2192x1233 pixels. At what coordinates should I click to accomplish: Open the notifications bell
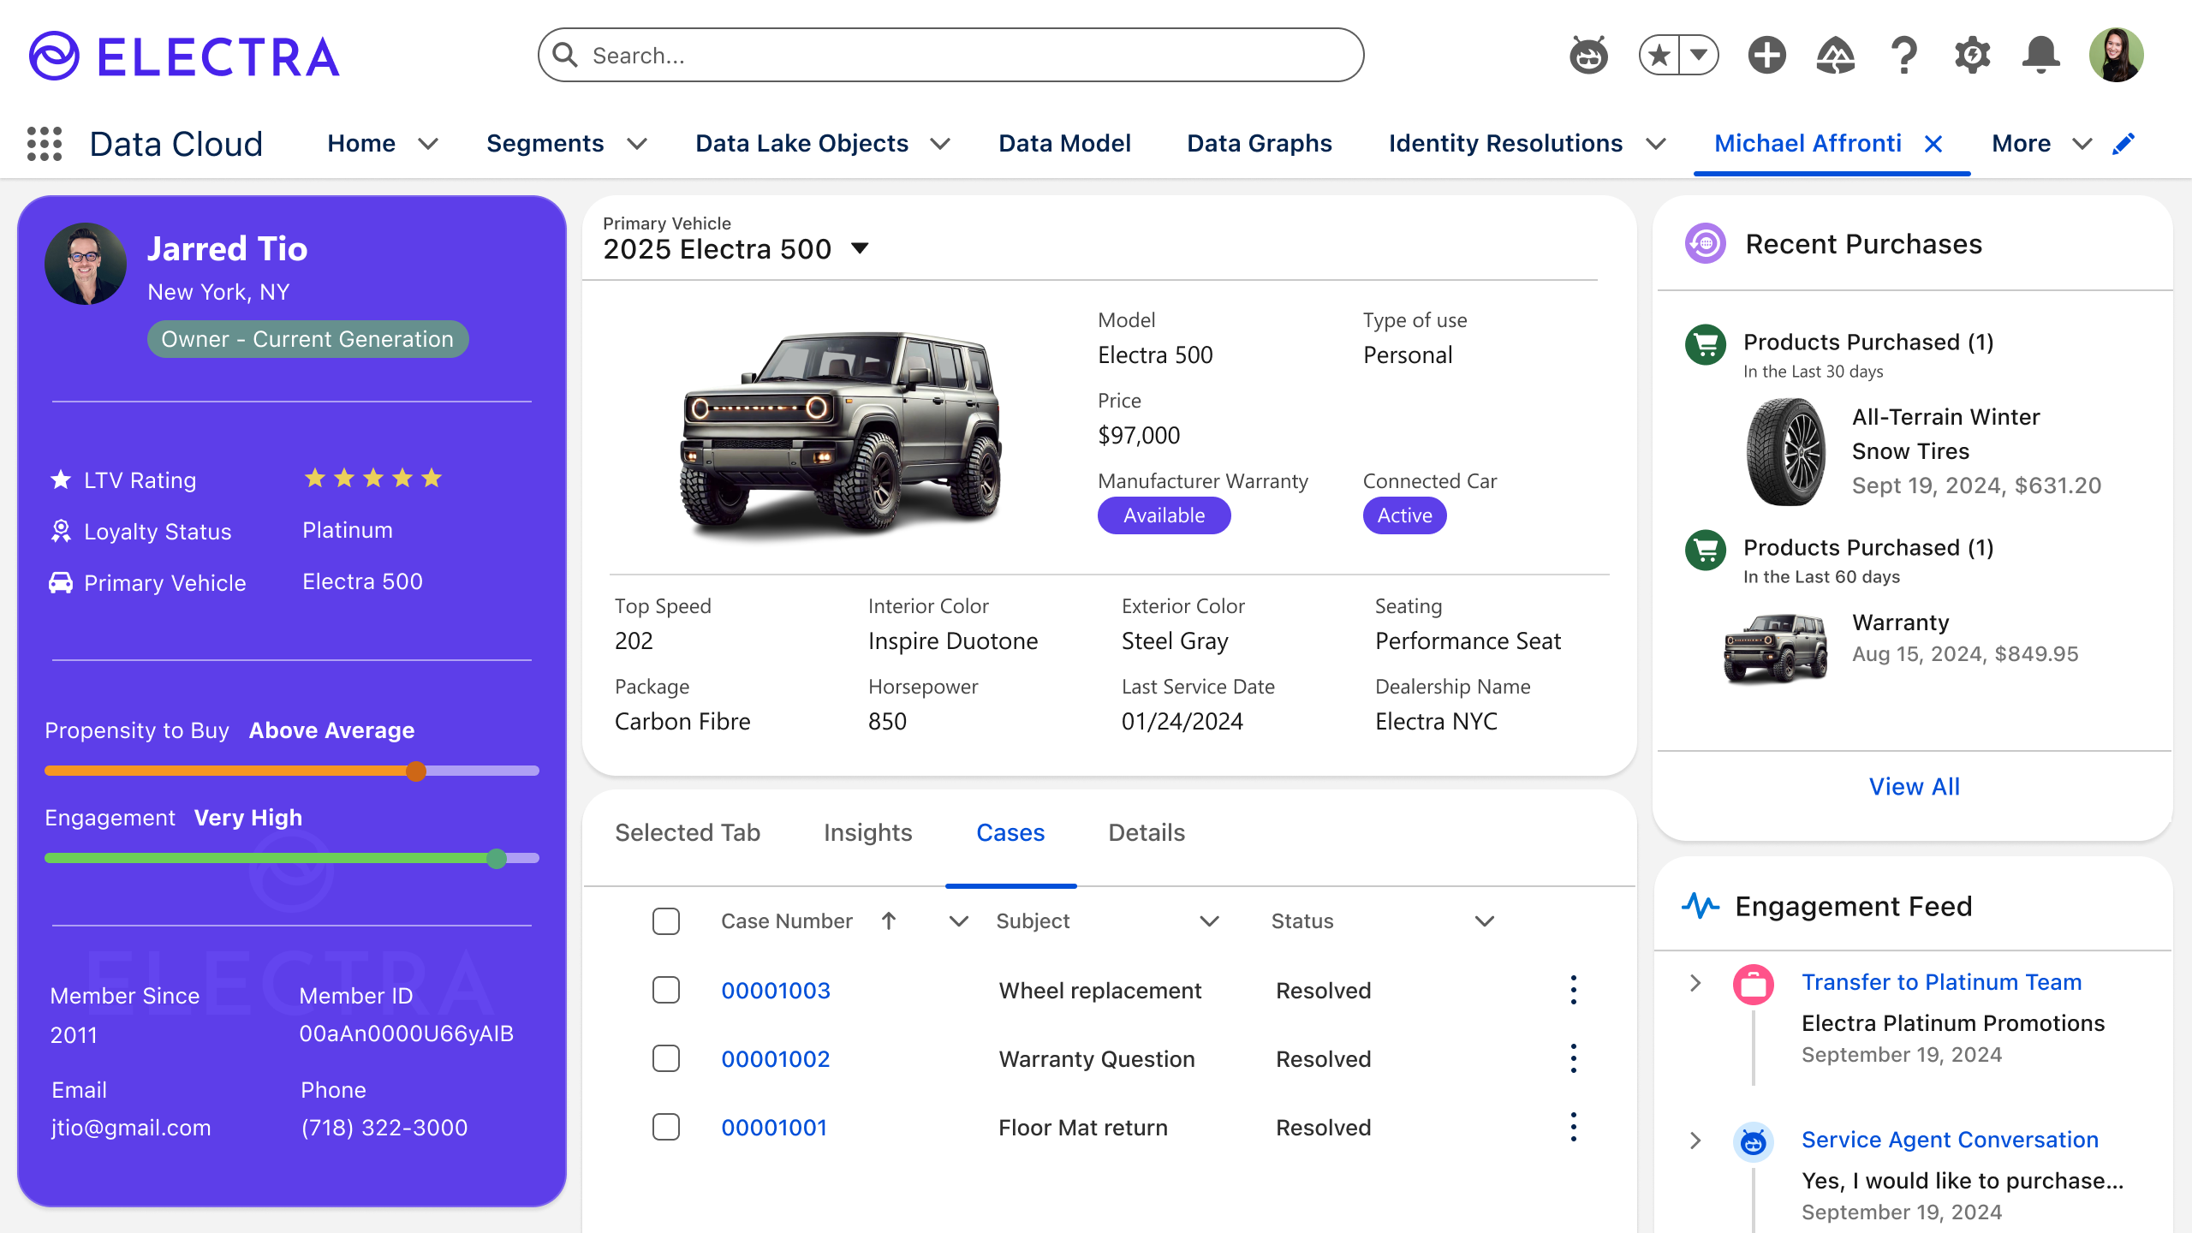(x=2040, y=56)
